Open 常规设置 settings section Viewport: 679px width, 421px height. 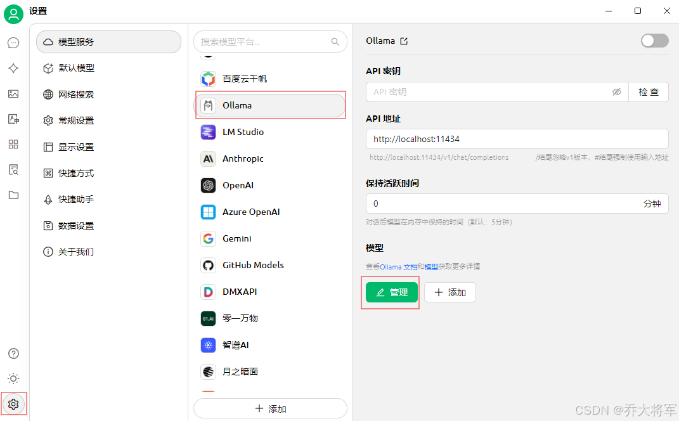[x=108, y=120]
